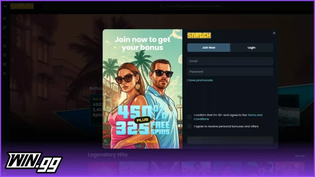Click the Snatch logo in the top header
Viewport: 315px width, 177px height.
click(x=22, y=6)
